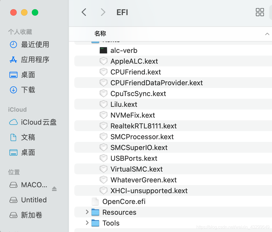Click the VirtualSMC.kext icon
Image resolution: width=272 pixels, height=232 pixels.
(x=103, y=169)
